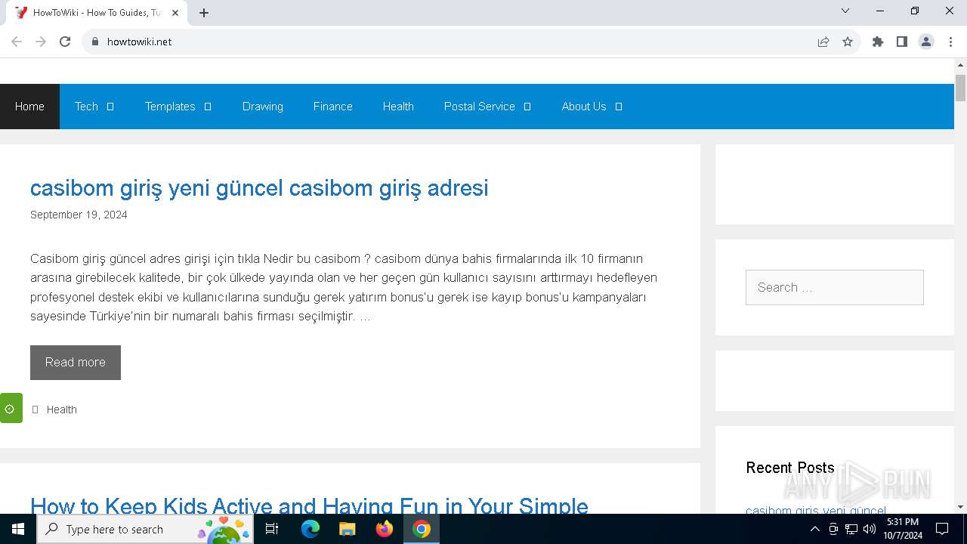
Task: Click the Windows taskbar search box
Action: pos(145,529)
